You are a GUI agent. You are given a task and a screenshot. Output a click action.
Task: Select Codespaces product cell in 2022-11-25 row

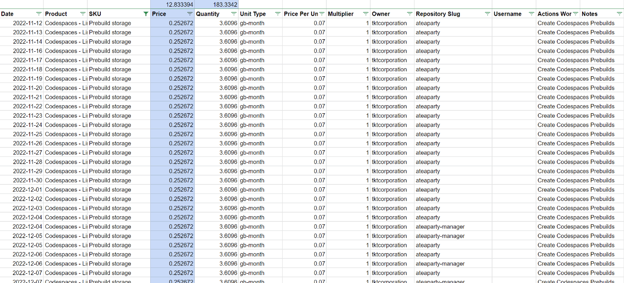pyautogui.click(x=66, y=134)
